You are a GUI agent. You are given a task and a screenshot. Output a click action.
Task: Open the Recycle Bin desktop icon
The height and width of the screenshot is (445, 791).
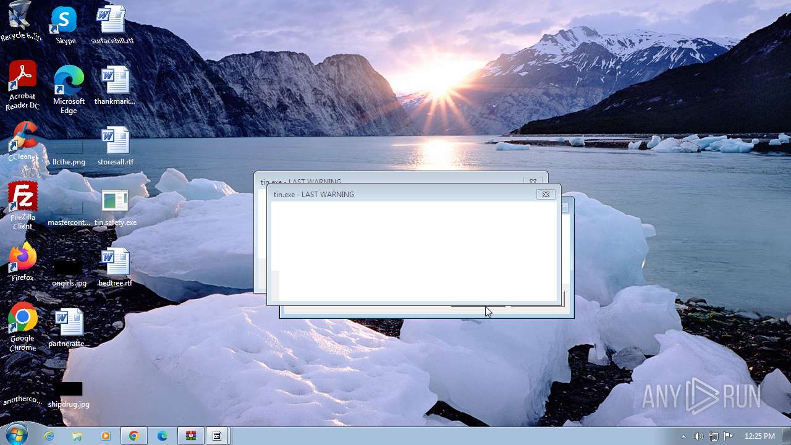point(20,21)
